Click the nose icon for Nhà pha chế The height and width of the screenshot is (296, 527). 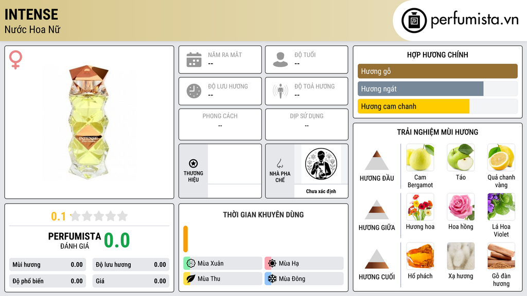click(279, 163)
